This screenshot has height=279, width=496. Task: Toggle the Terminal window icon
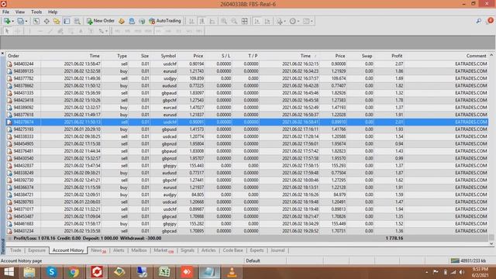[67, 21]
